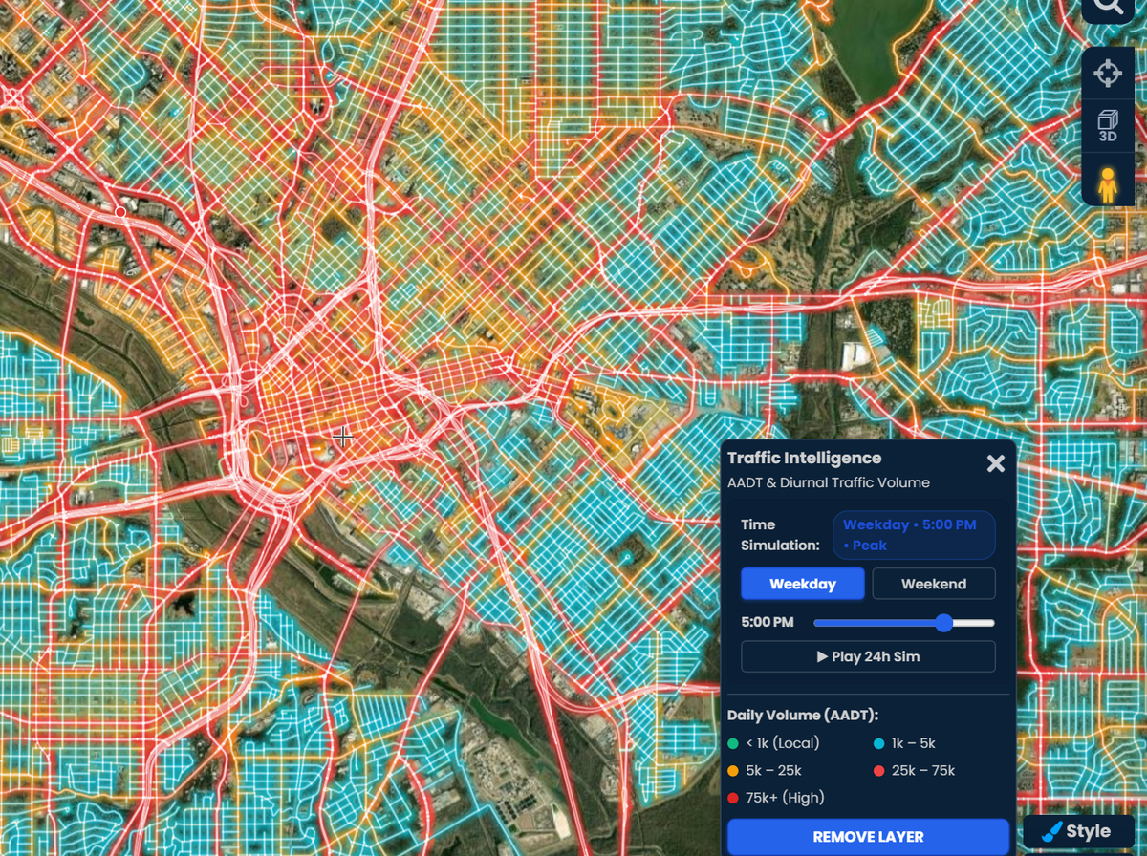Switch to Weekend traffic mode

(934, 584)
